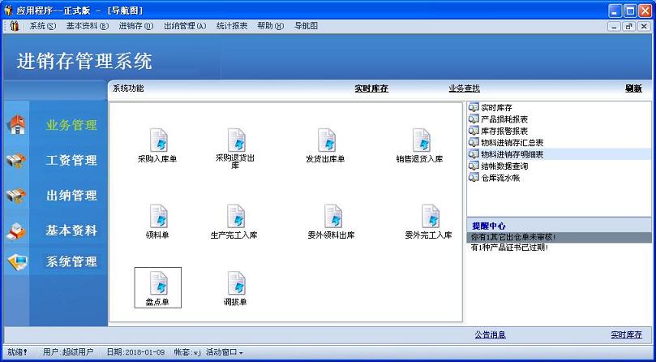Open the 盘点单 icon
656x362 pixels.
(158, 282)
